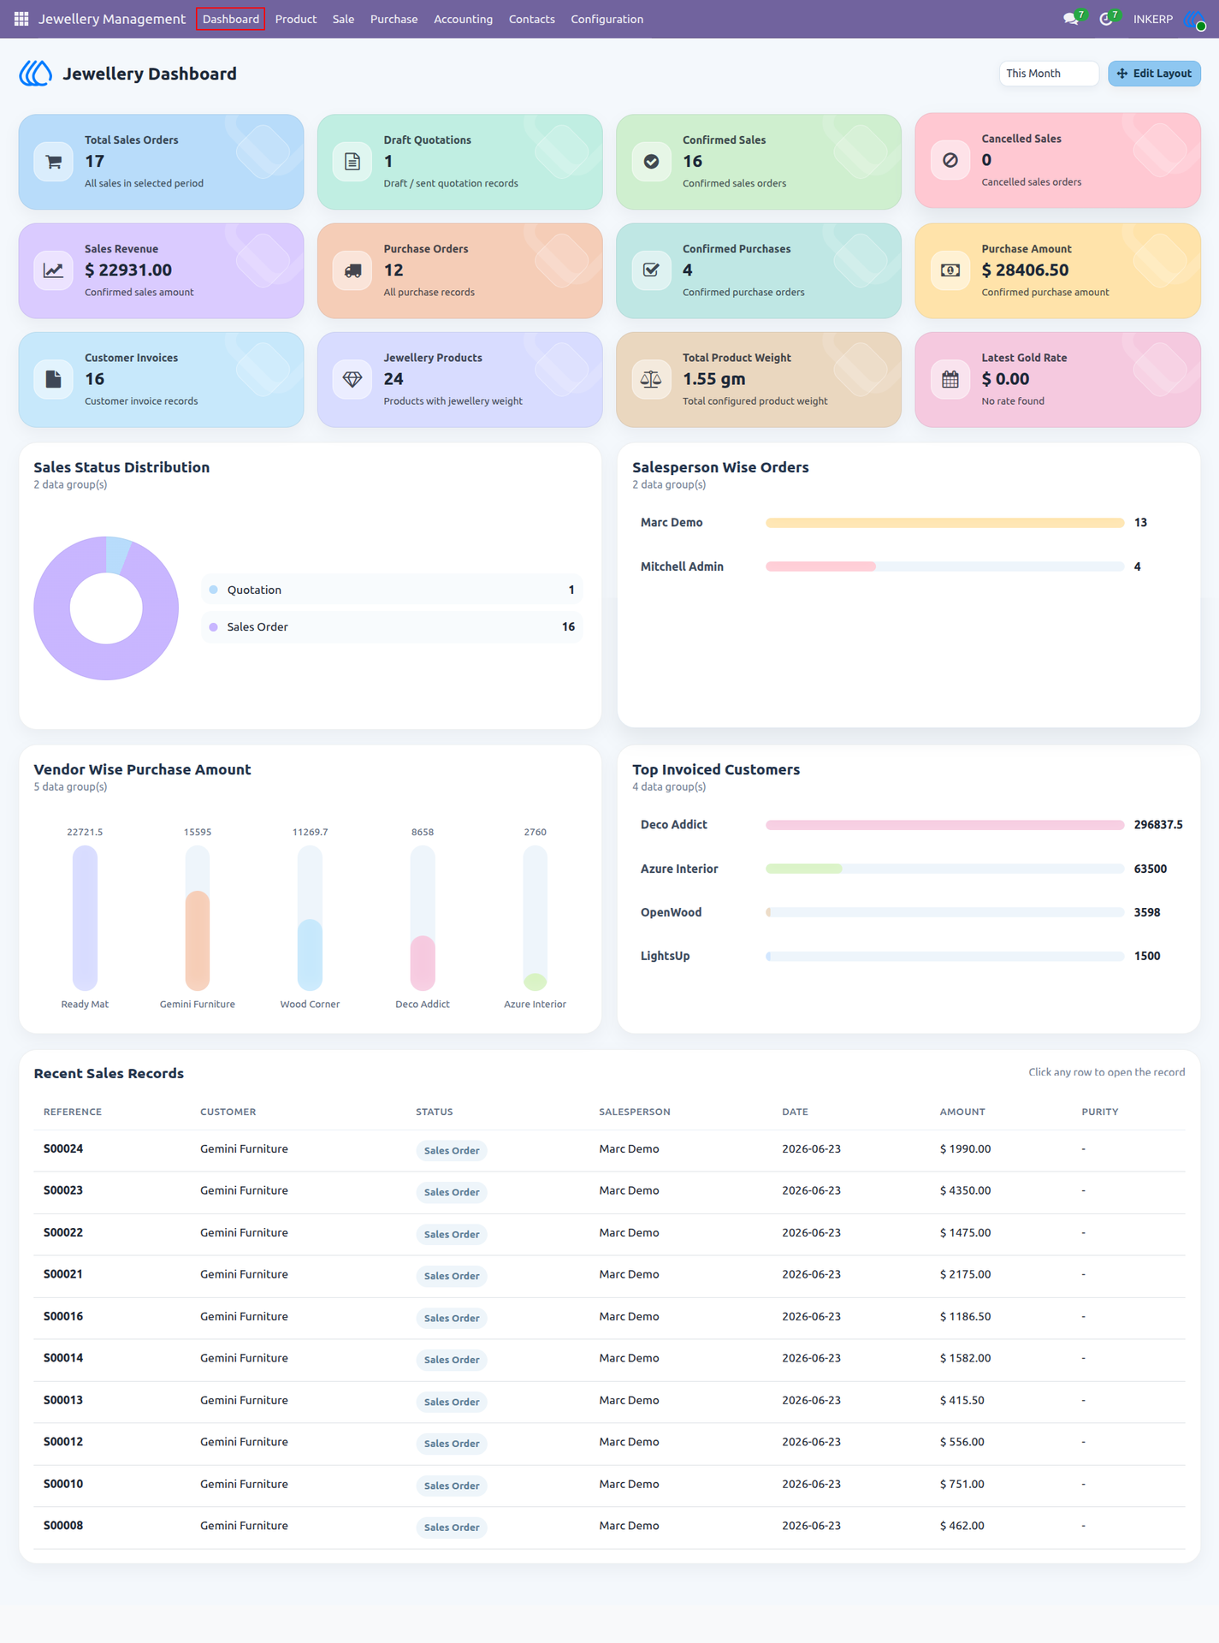Click the Total Product Weight scale icon
Viewport: 1219px width, 1643px height.
pyautogui.click(x=651, y=379)
